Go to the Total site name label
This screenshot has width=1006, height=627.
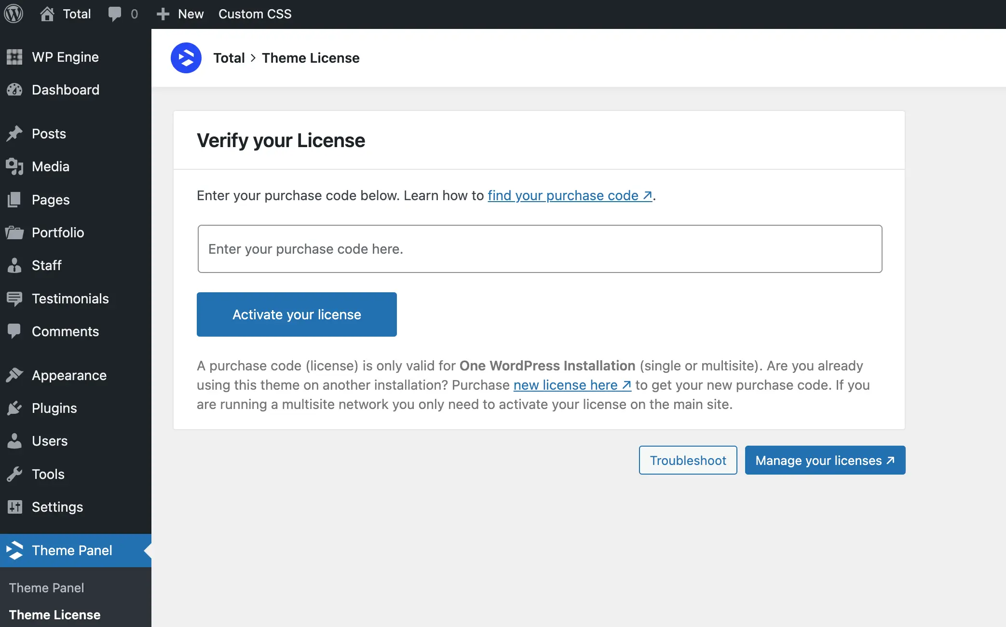point(77,14)
